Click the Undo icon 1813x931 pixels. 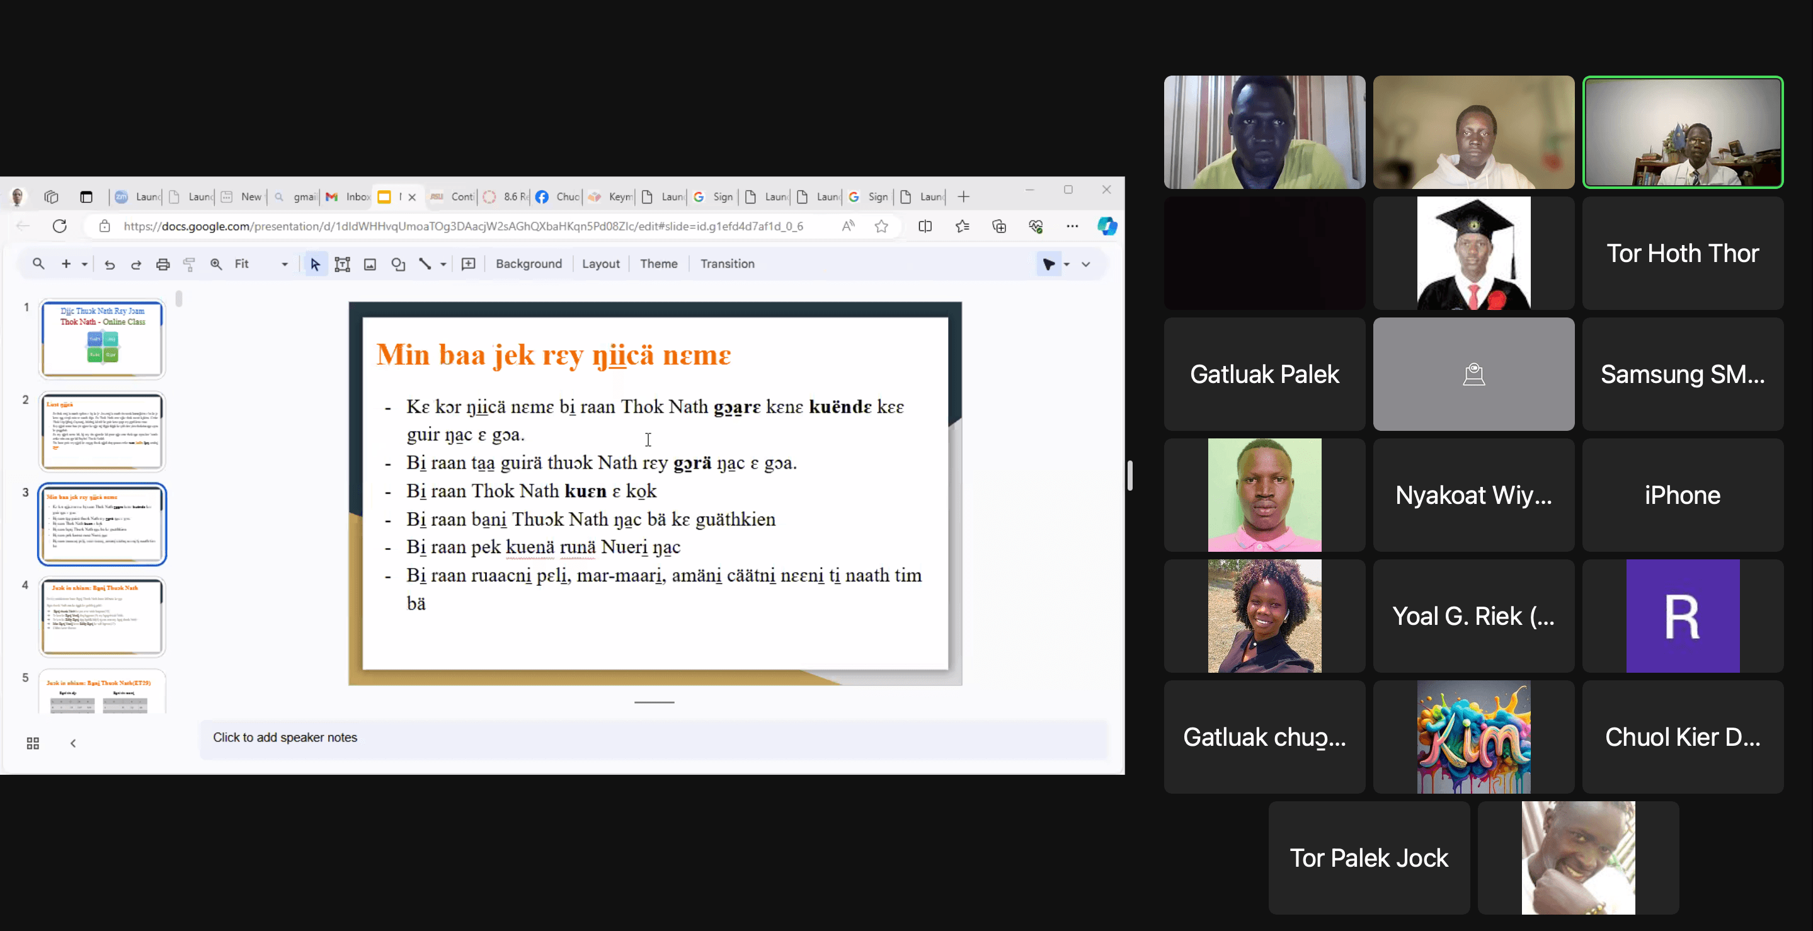coord(110,264)
